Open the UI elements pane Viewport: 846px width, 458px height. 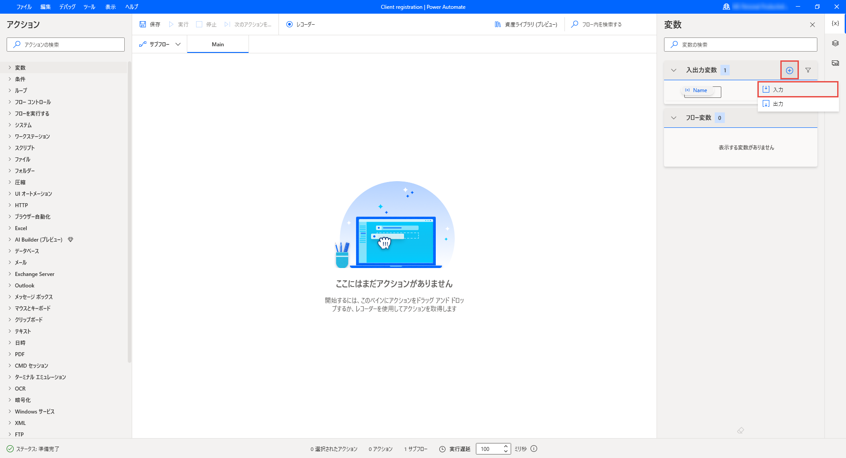[x=835, y=43]
